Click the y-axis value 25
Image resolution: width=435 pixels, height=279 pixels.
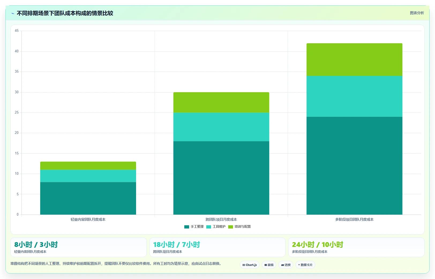(17, 113)
